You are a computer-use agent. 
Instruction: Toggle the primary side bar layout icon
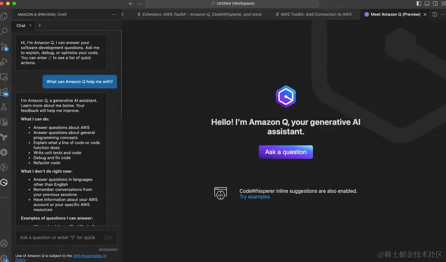coord(419,3)
